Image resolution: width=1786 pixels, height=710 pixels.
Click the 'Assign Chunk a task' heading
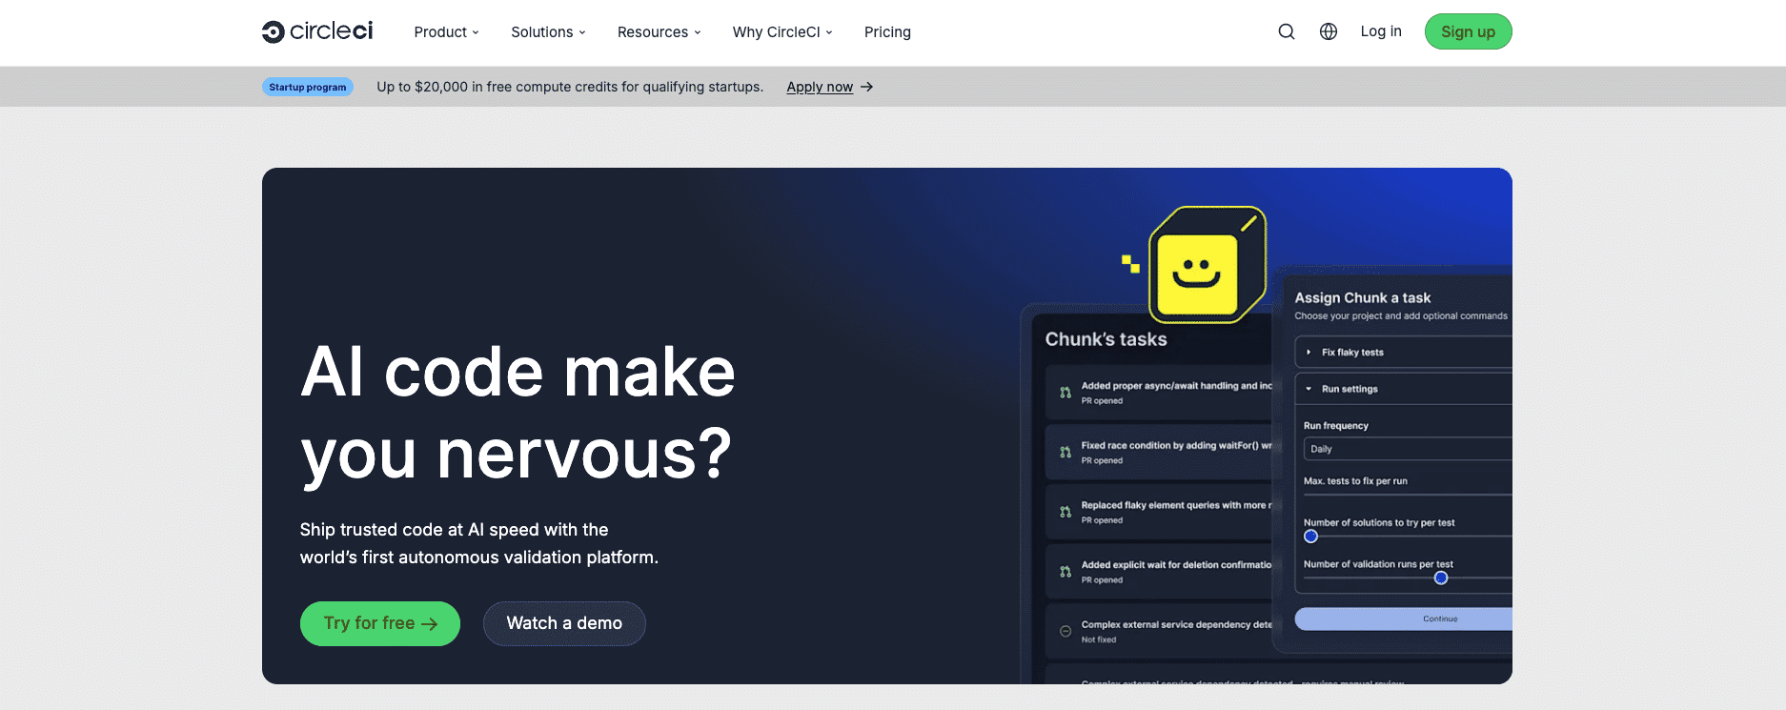pyautogui.click(x=1363, y=298)
